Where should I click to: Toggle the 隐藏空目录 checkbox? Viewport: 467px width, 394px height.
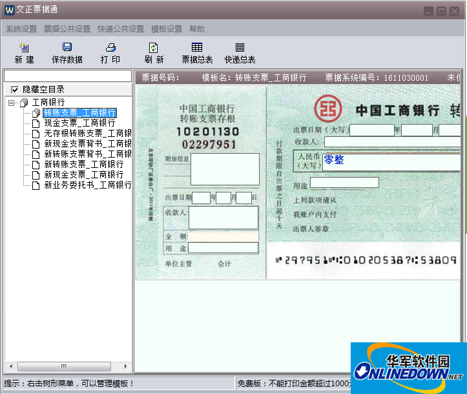[x=15, y=89]
